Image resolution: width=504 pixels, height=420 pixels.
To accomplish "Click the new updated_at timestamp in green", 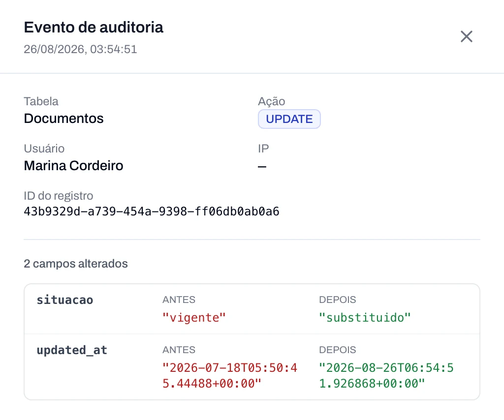I will coord(386,375).
